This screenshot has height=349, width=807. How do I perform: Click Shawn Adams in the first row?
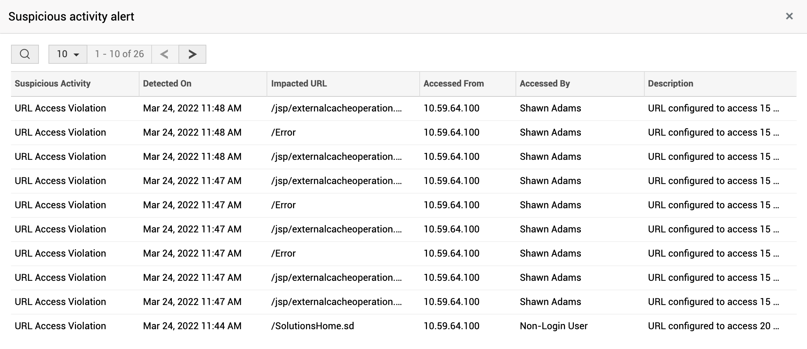point(550,108)
